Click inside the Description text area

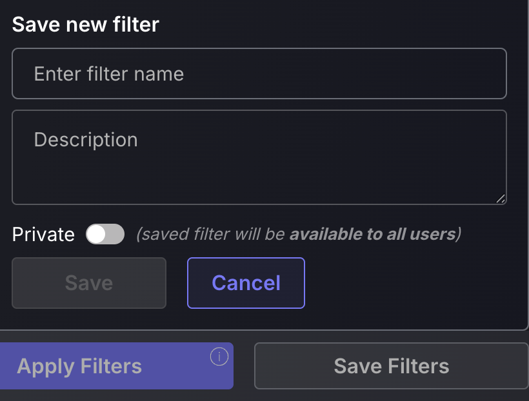(259, 157)
